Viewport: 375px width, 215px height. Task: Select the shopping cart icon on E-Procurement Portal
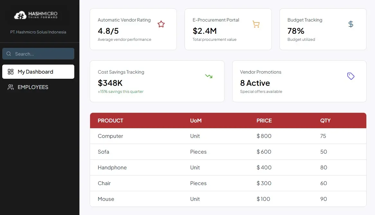(x=256, y=24)
